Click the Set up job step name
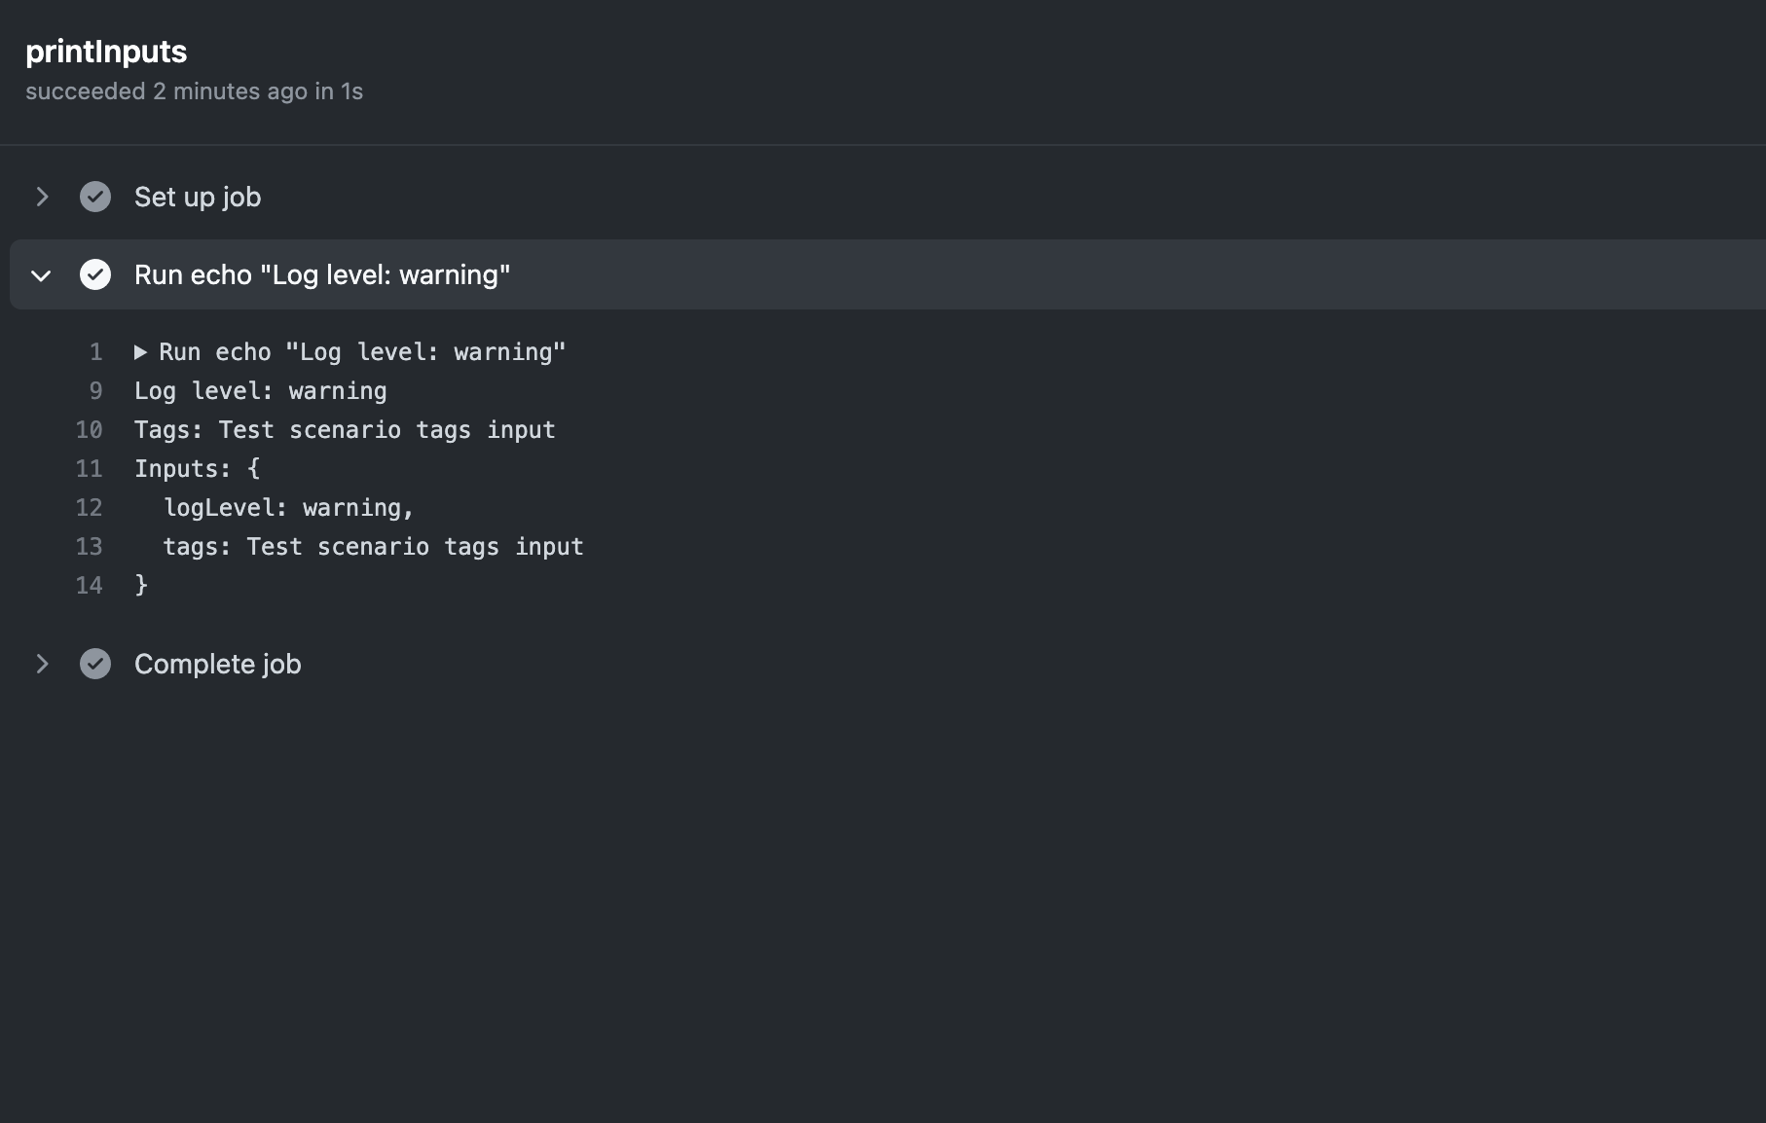Viewport: 1766px width, 1123px height. tap(197, 197)
